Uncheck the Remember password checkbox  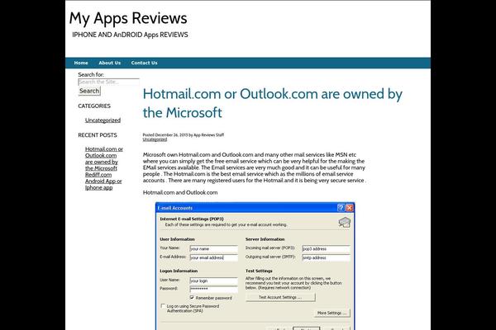coord(192,298)
